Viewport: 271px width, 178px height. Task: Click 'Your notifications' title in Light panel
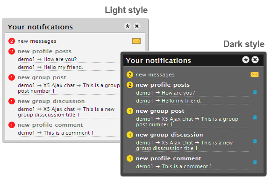[40, 27]
